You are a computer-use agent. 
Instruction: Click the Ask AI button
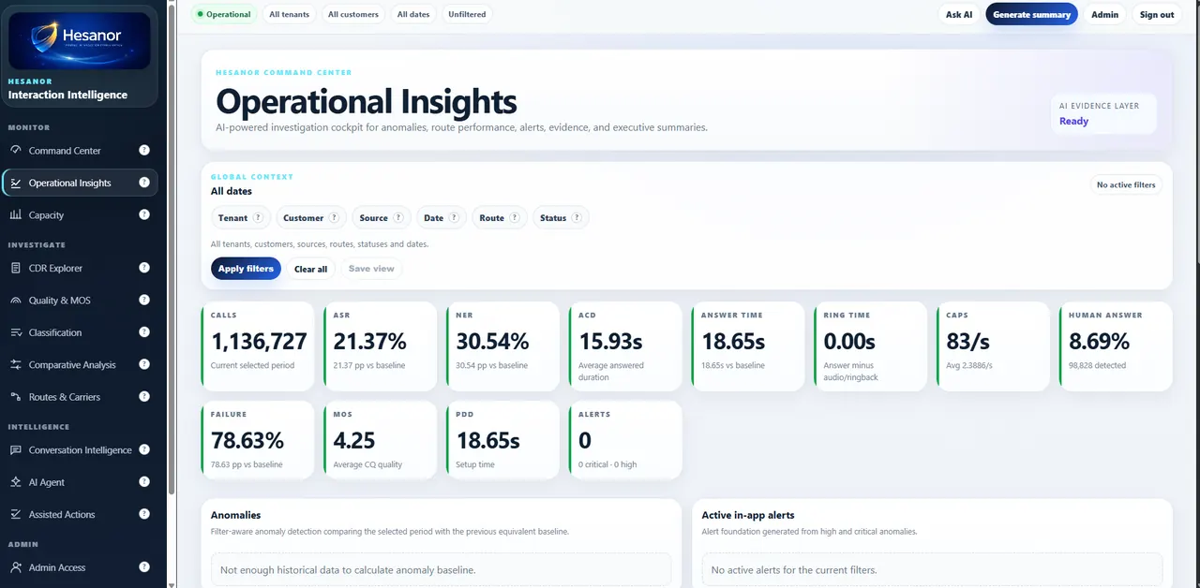click(x=959, y=14)
